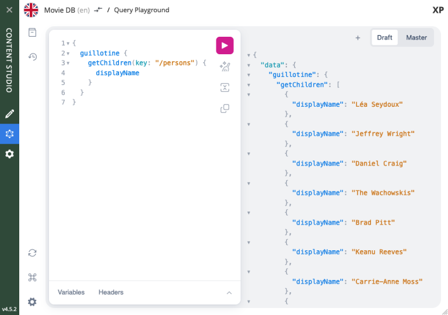The width and height of the screenshot is (448, 315).
Task: Collapse the Keanu Reeves result object
Action: click(249, 243)
